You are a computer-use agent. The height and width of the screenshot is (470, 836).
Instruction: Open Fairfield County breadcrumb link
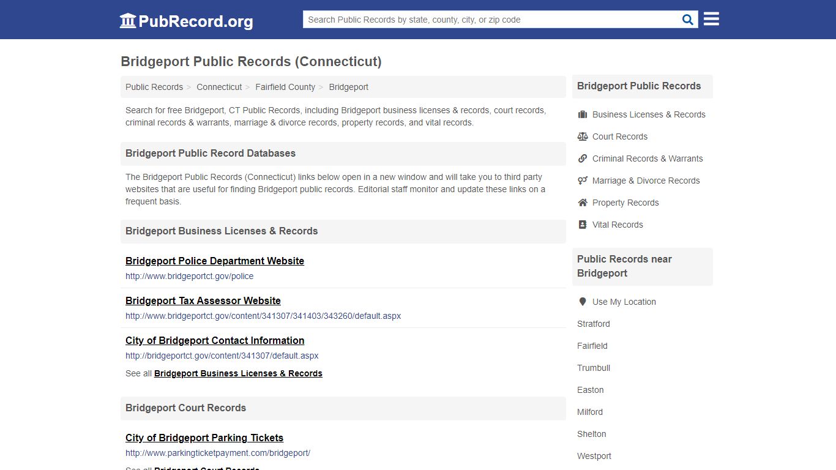(285, 87)
